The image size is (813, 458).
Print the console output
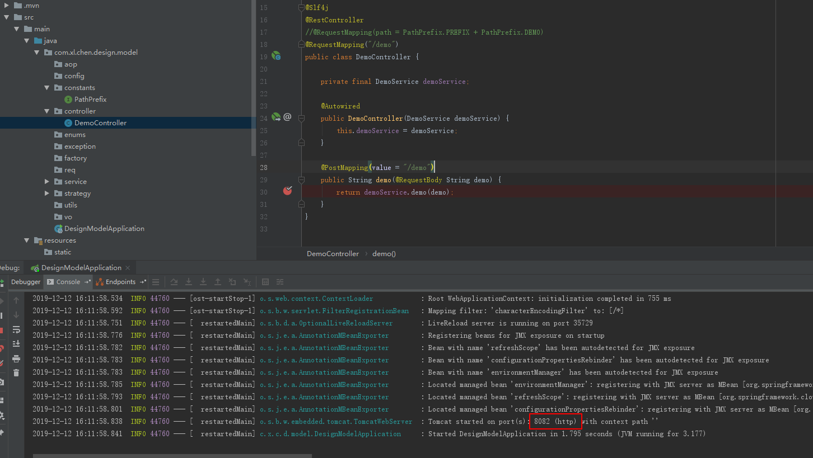point(16,358)
